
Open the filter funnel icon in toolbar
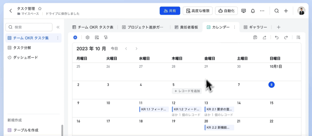coord(106,38)
